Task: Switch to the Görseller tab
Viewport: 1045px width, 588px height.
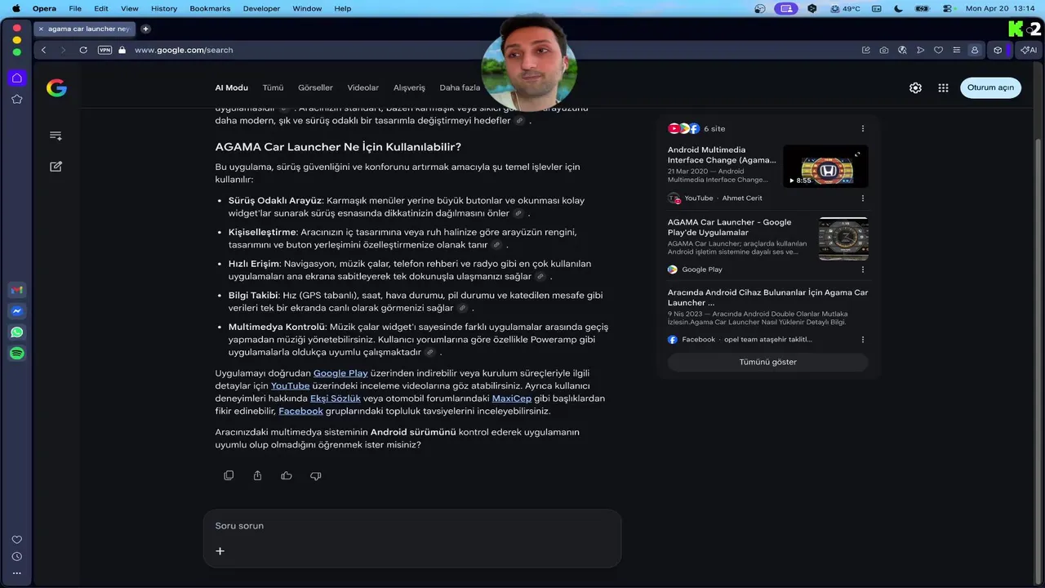Action: [x=315, y=87]
